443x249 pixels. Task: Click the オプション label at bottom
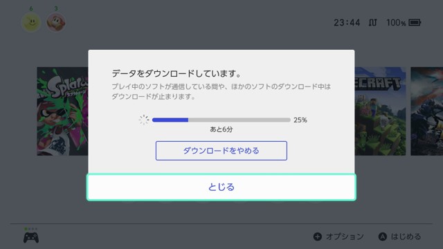point(345,237)
